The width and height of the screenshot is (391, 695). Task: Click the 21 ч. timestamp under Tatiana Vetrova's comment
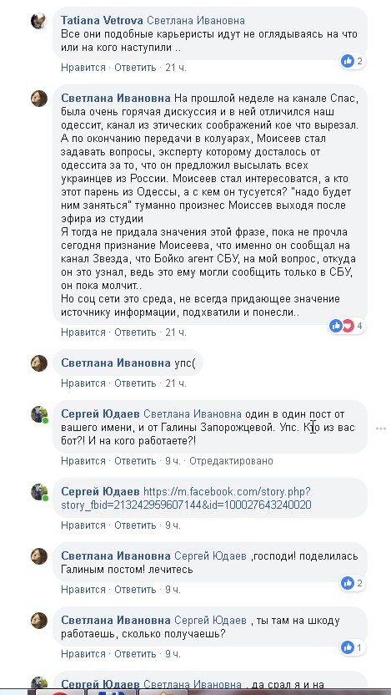pyautogui.click(x=176, y=68)
